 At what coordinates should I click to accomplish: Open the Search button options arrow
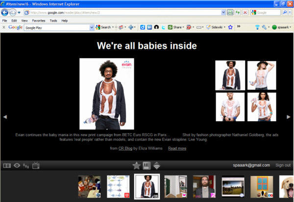point(113,27)
